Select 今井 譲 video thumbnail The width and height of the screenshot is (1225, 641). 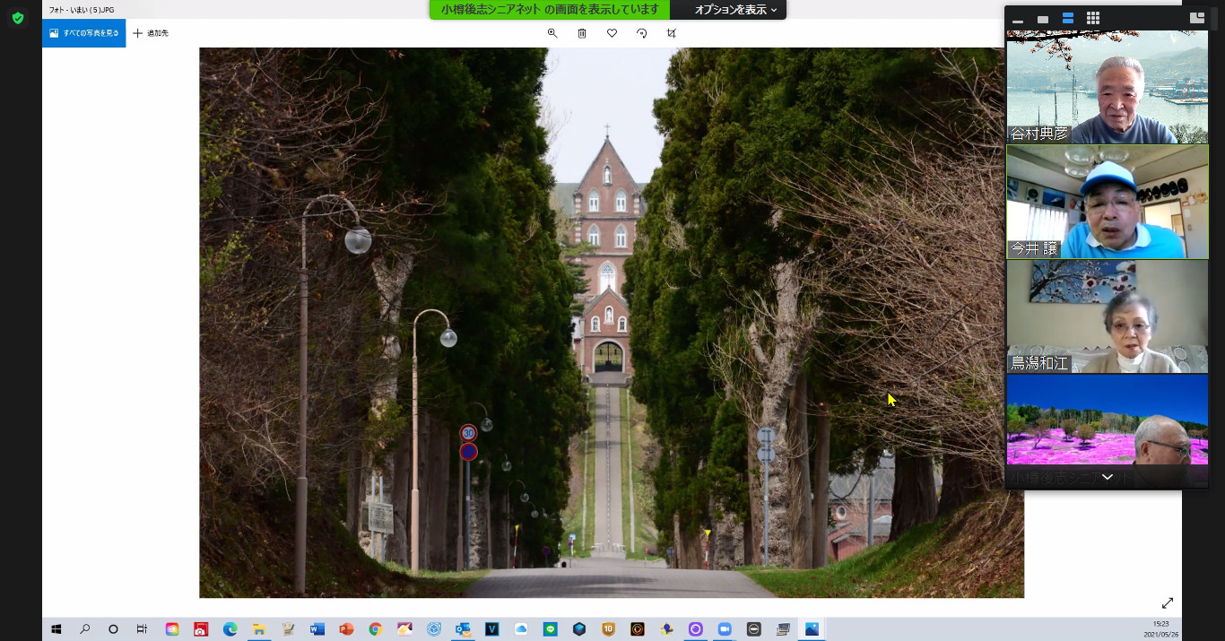[1108, 202]
